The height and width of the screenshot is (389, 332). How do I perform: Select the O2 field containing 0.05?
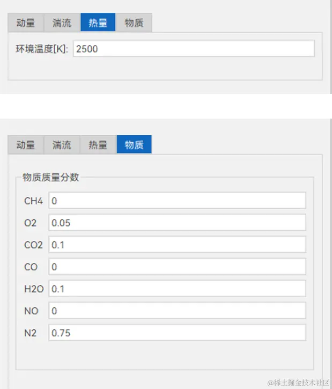178,223
